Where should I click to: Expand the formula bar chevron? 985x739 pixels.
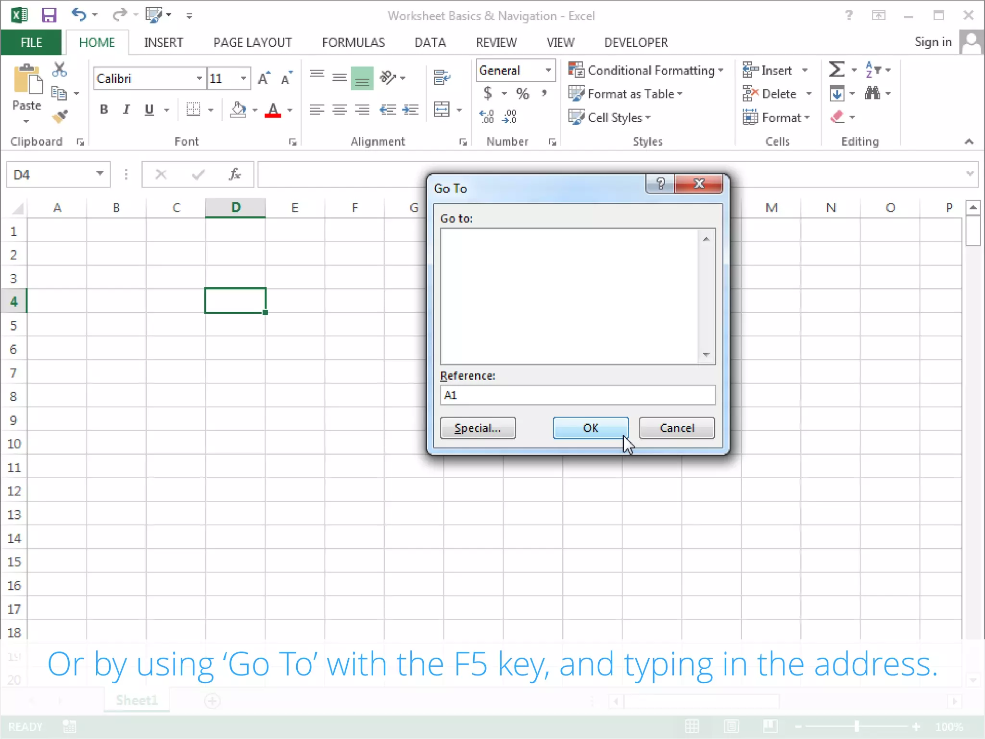coord(970,174)
